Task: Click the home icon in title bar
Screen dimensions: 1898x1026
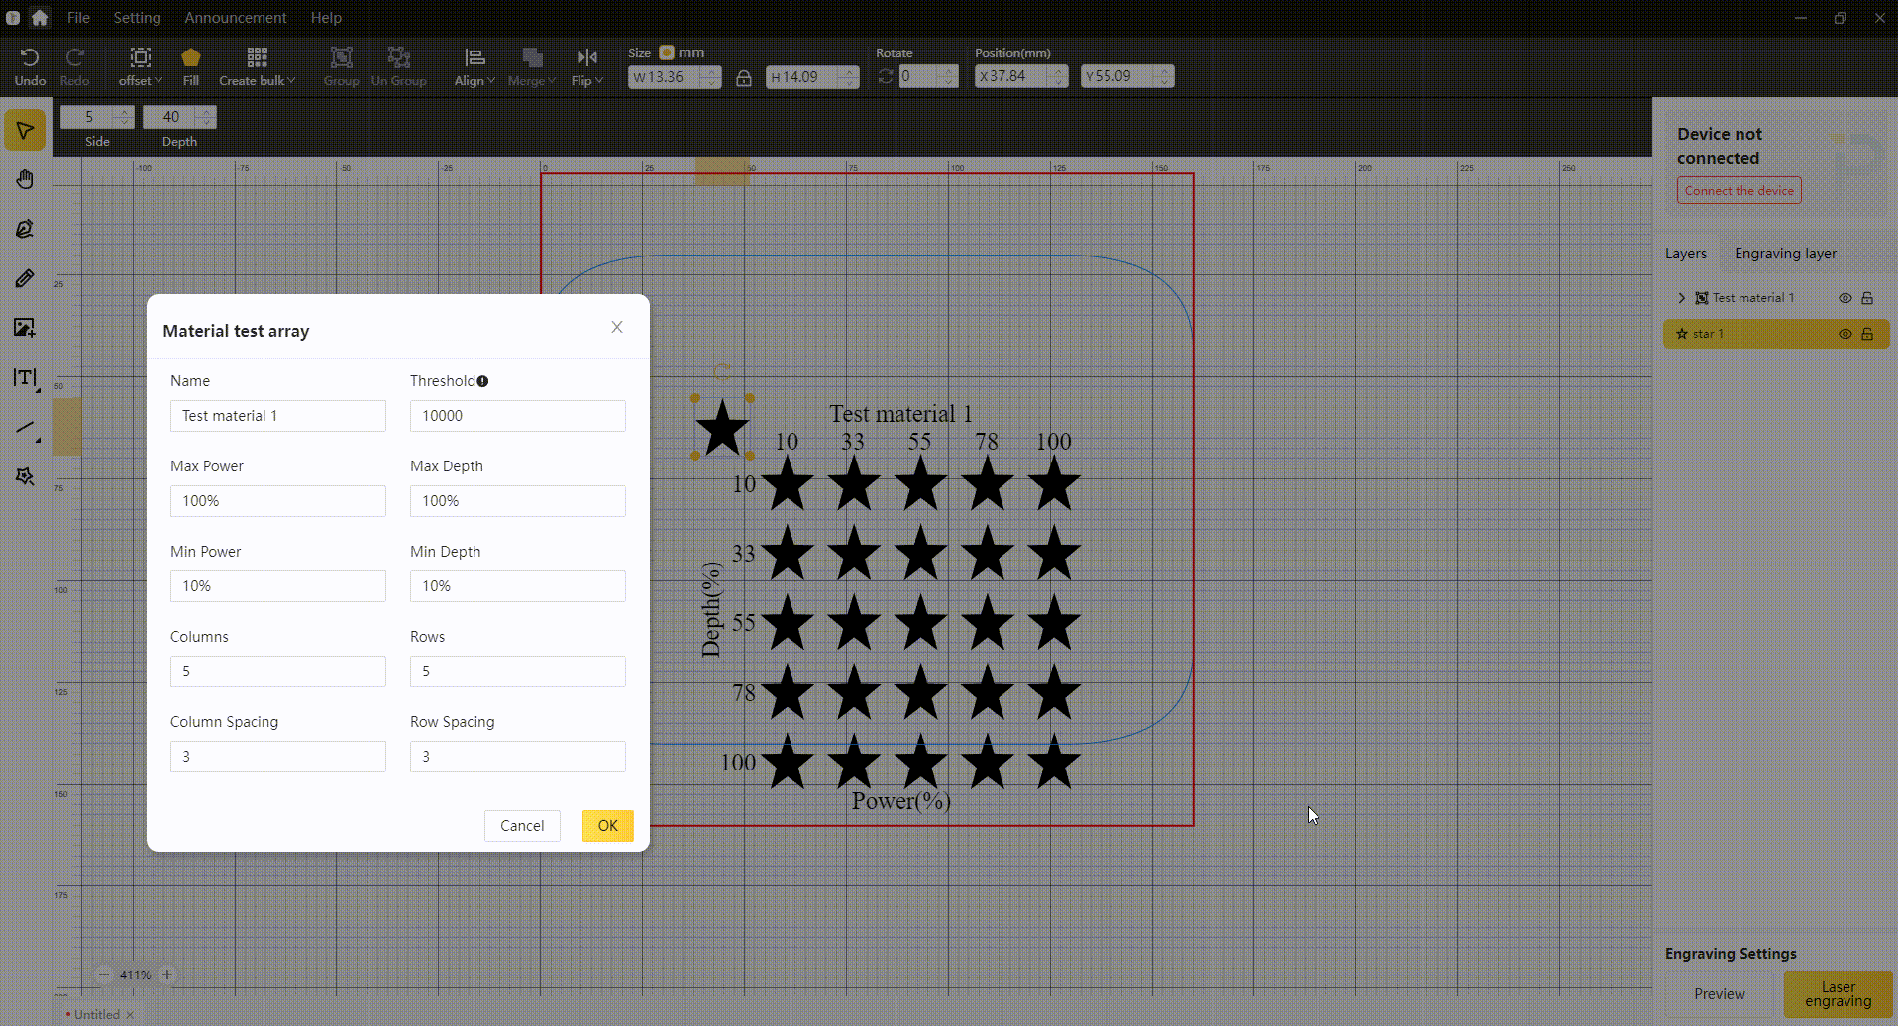Action: pos(40,18)
